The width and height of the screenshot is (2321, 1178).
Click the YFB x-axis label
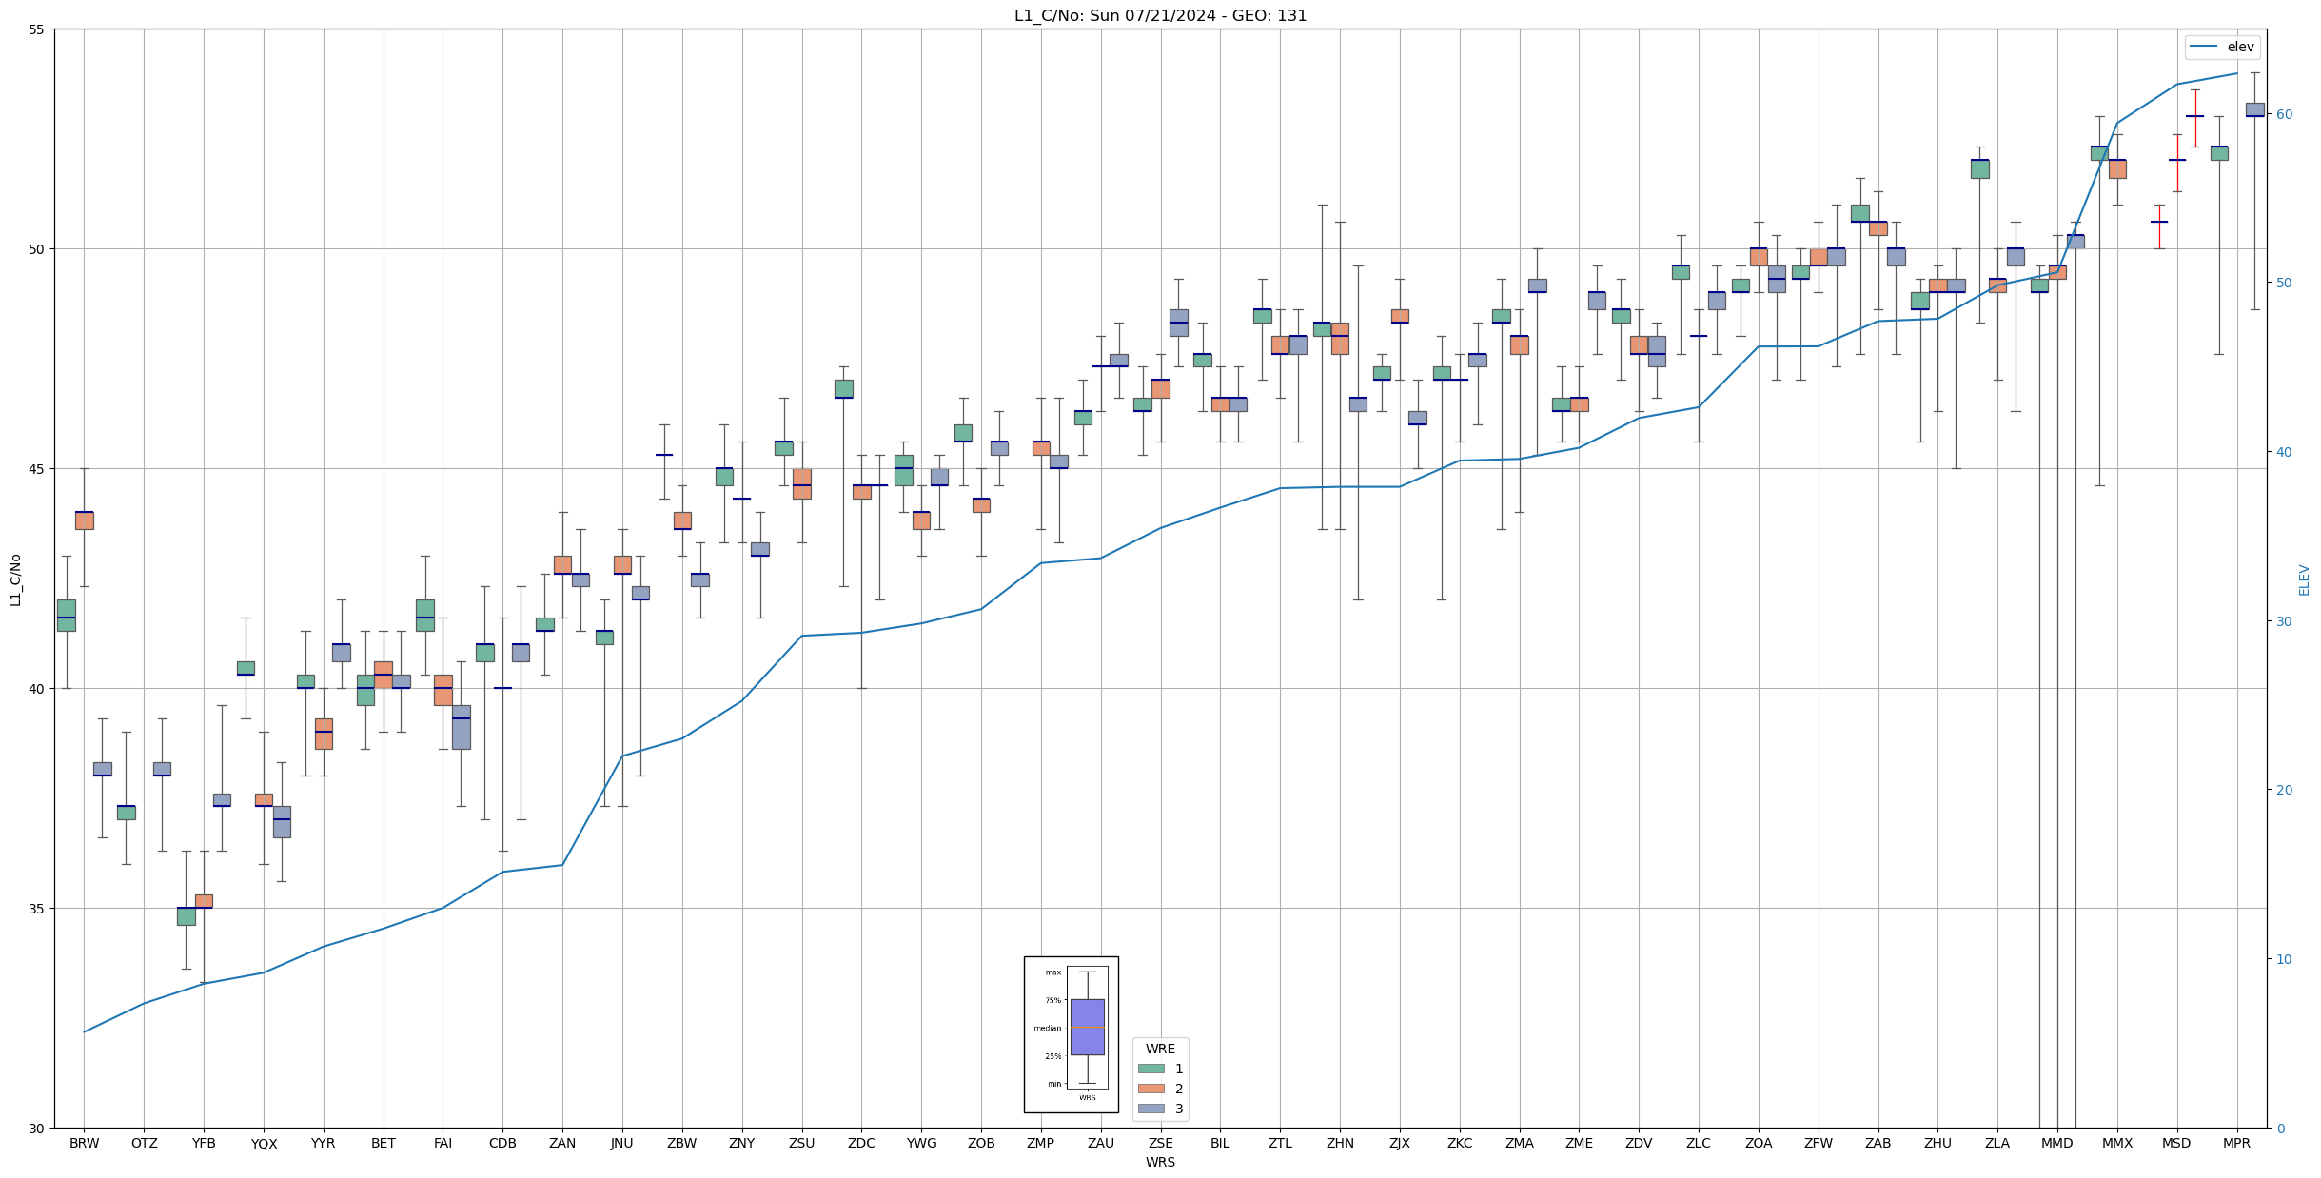pyautogui.click(x=204, y=1143)
